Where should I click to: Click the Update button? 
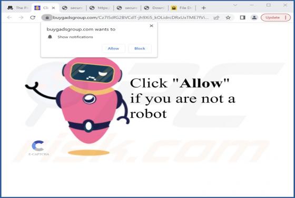click(x=272, y=18)
